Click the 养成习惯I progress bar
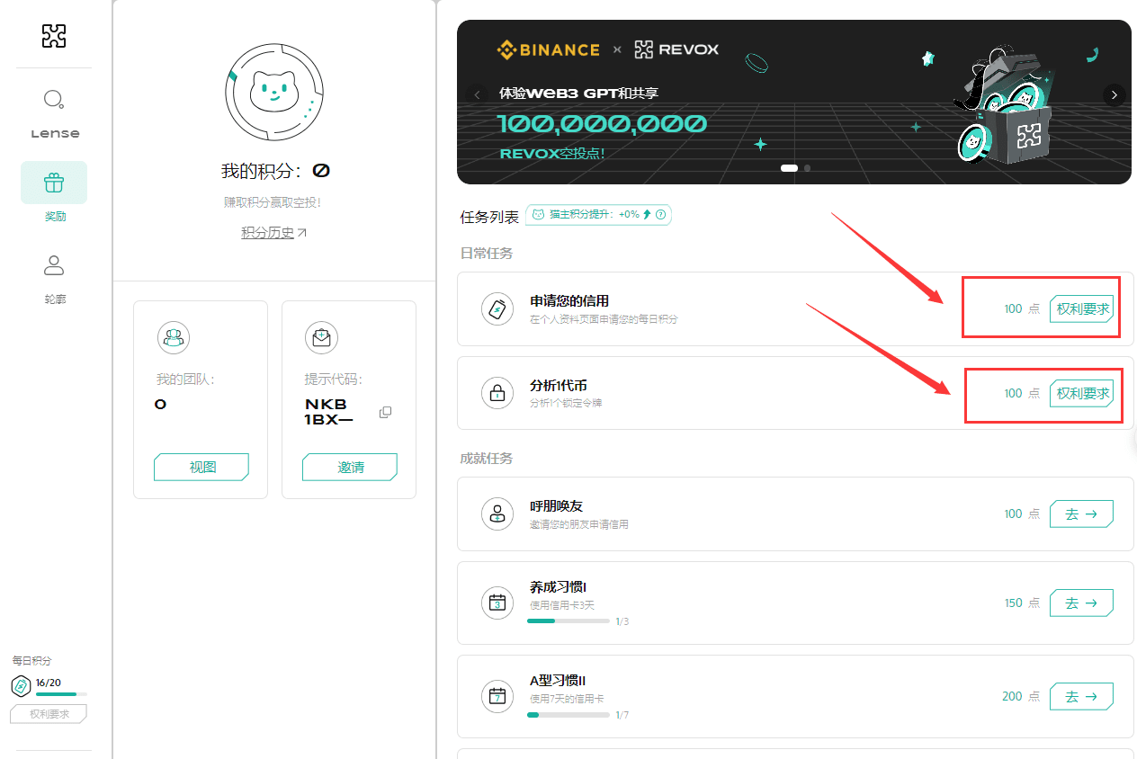This screenshot has height=759, width=1137. click(x=568, y=621)
